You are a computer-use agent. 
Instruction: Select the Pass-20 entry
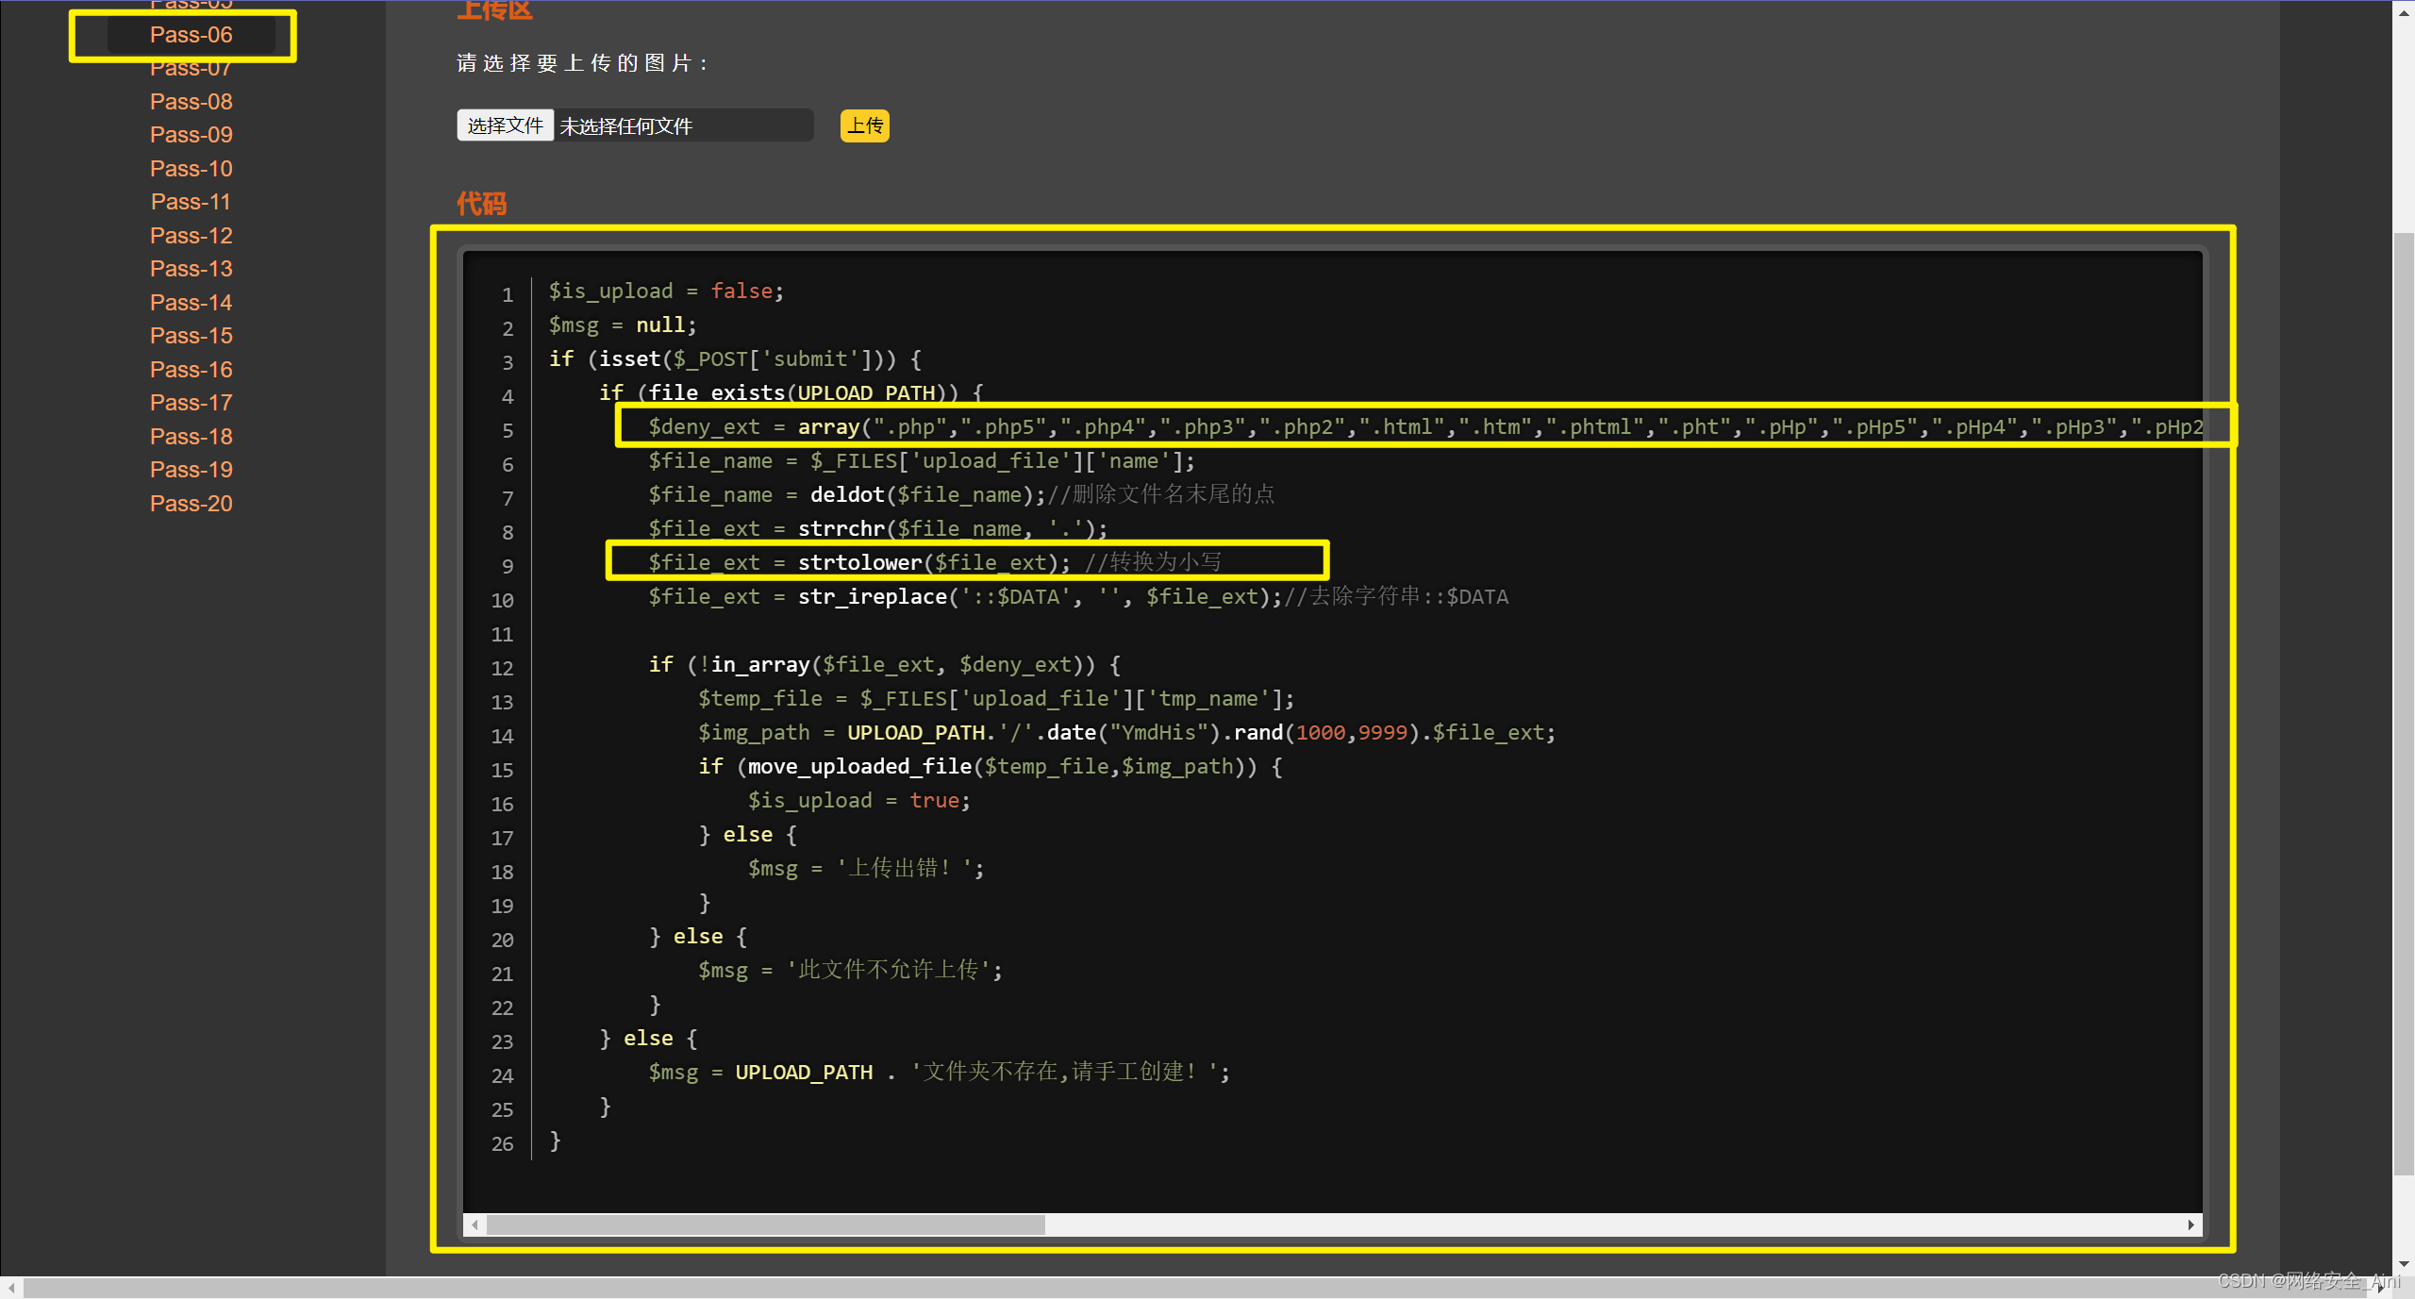191,504
